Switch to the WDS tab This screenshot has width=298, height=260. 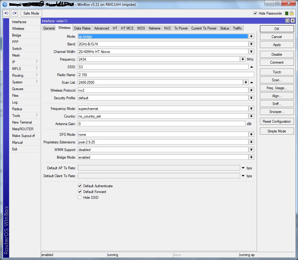(141, 28)
